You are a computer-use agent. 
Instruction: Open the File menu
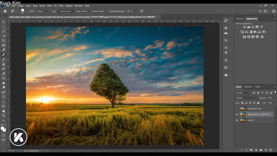8,6
